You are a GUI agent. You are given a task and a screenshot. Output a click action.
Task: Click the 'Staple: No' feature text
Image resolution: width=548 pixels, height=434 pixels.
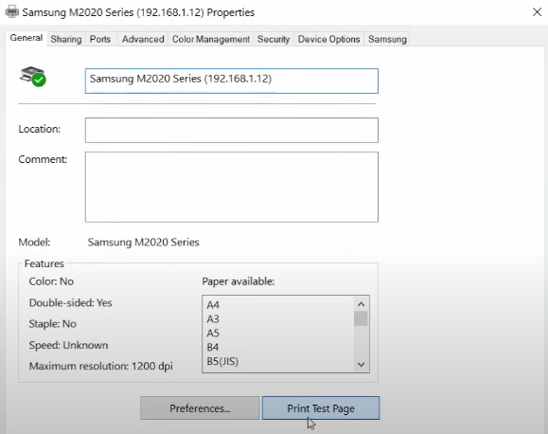coord(53,324)
